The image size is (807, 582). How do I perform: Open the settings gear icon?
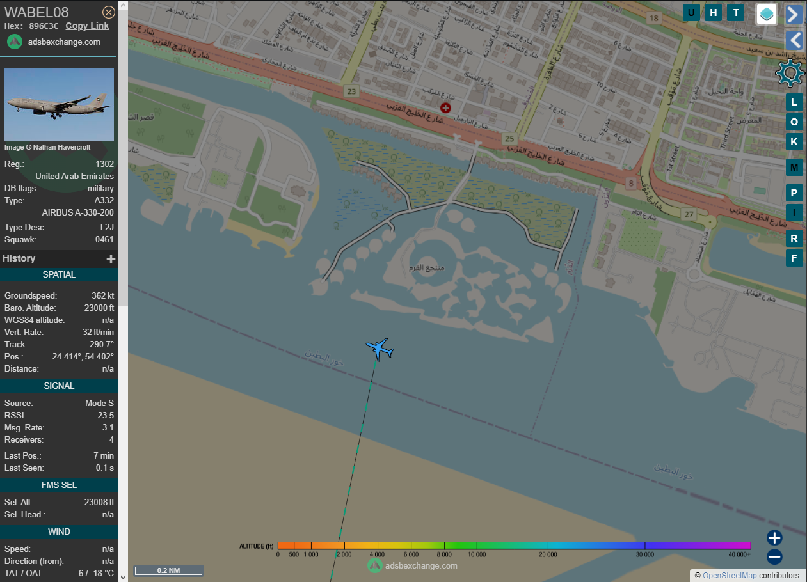coord(790,73)
